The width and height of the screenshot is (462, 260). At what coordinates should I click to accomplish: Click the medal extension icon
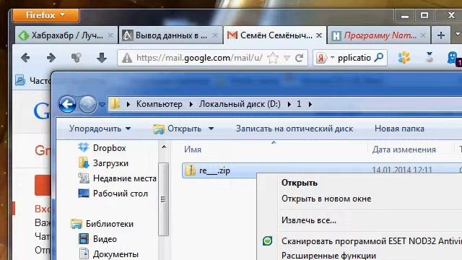pos(430,58)
